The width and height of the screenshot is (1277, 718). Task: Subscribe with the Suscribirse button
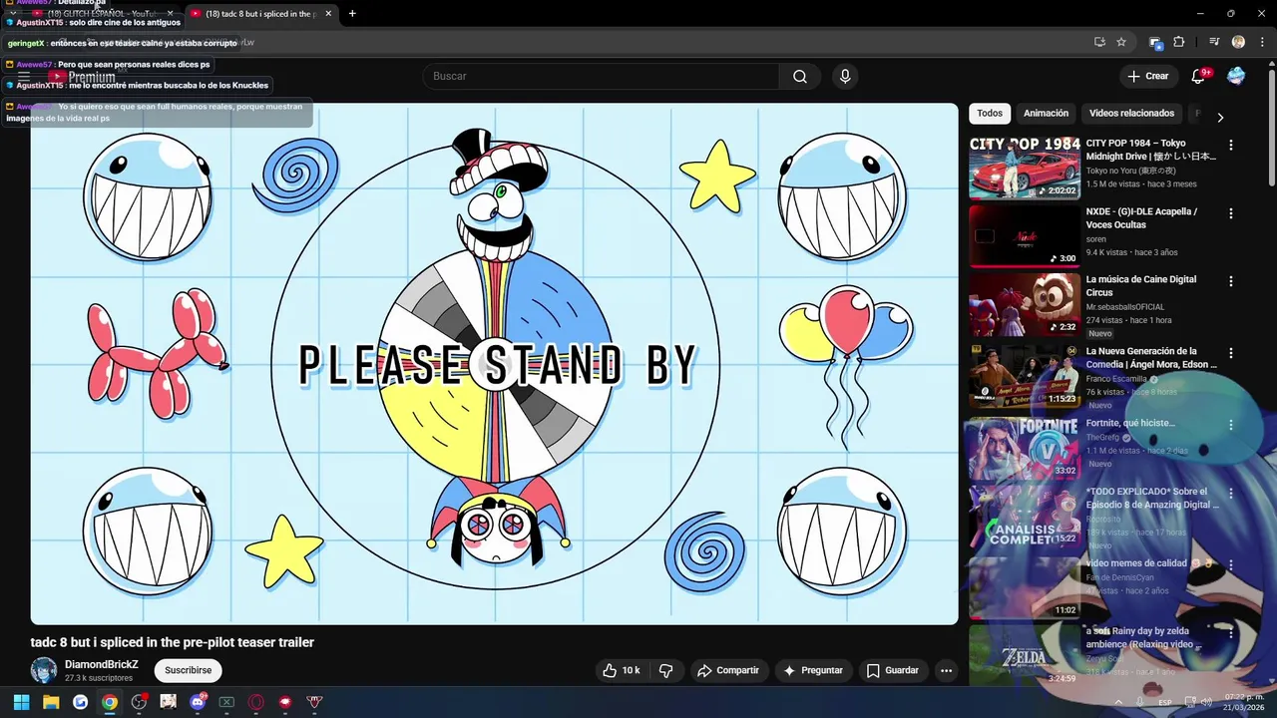tap(188, 670)
